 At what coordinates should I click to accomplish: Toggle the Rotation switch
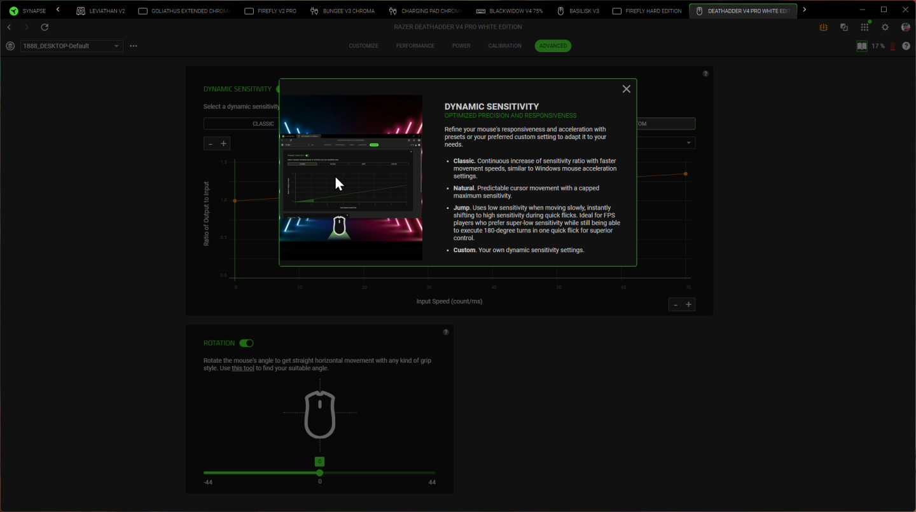click(x=246, y=343)
